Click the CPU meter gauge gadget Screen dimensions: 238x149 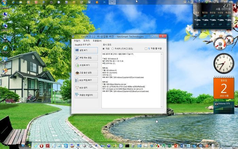point(220,44)
